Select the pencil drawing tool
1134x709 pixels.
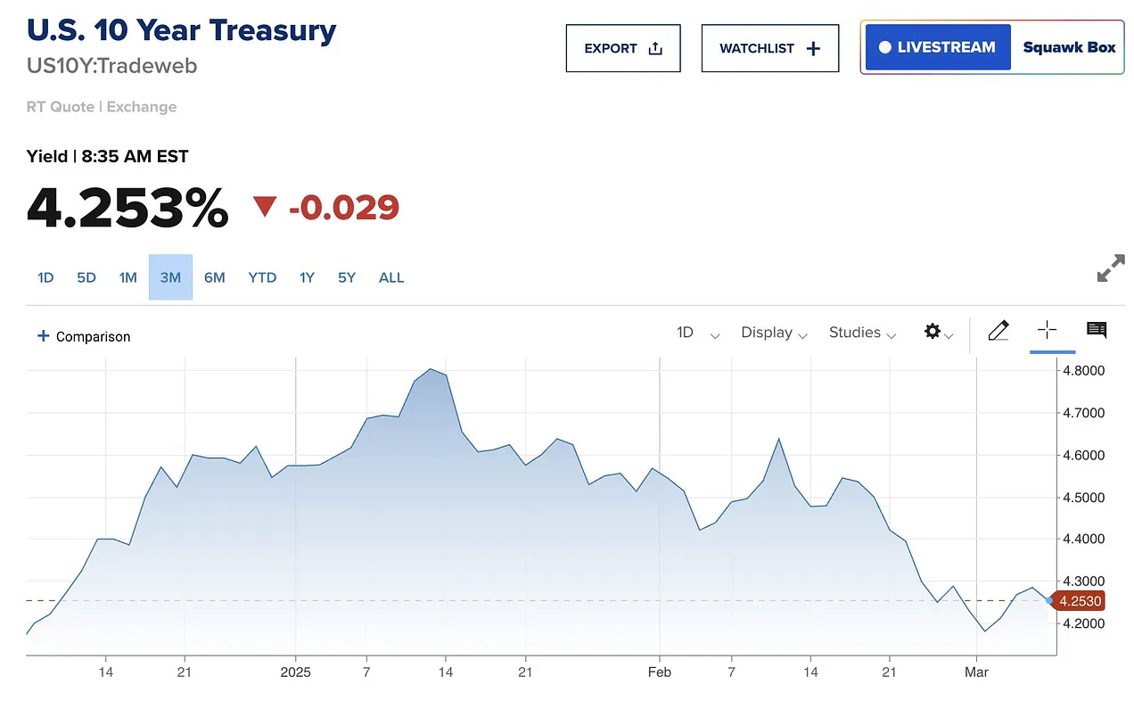[x=998, y=331]
